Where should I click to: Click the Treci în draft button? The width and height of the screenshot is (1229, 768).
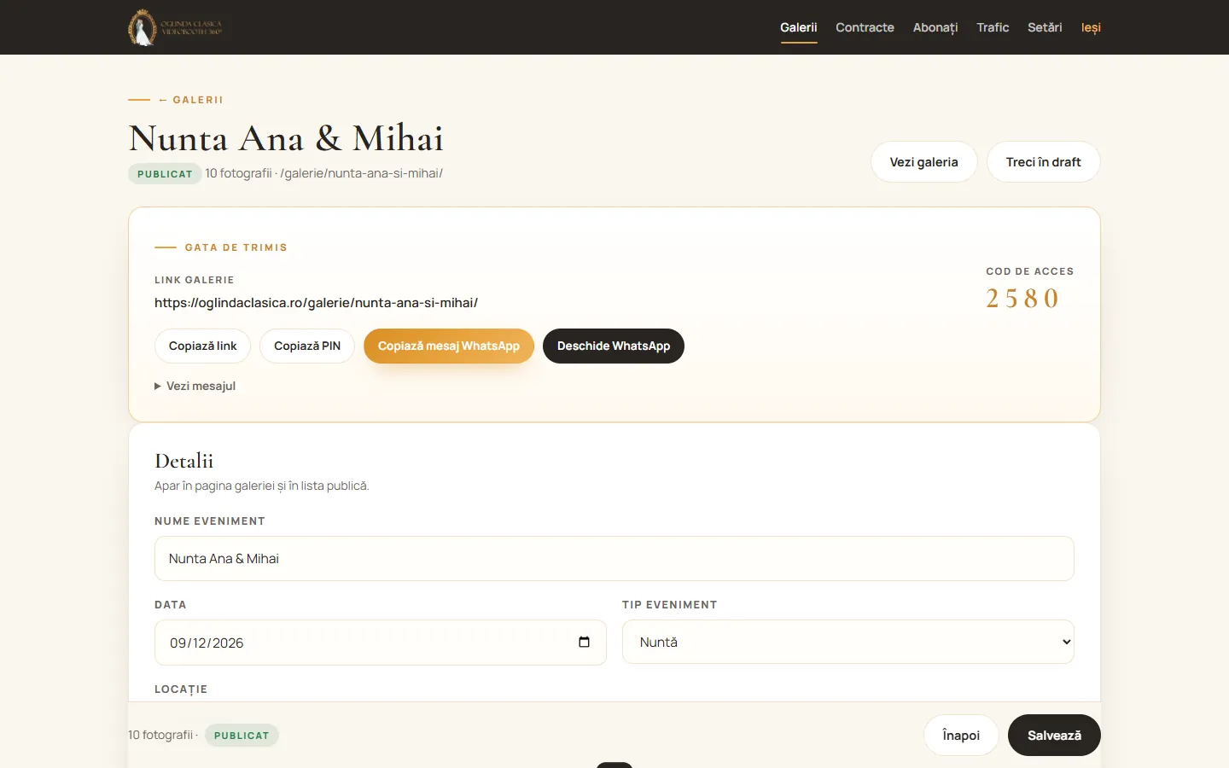1043,162
